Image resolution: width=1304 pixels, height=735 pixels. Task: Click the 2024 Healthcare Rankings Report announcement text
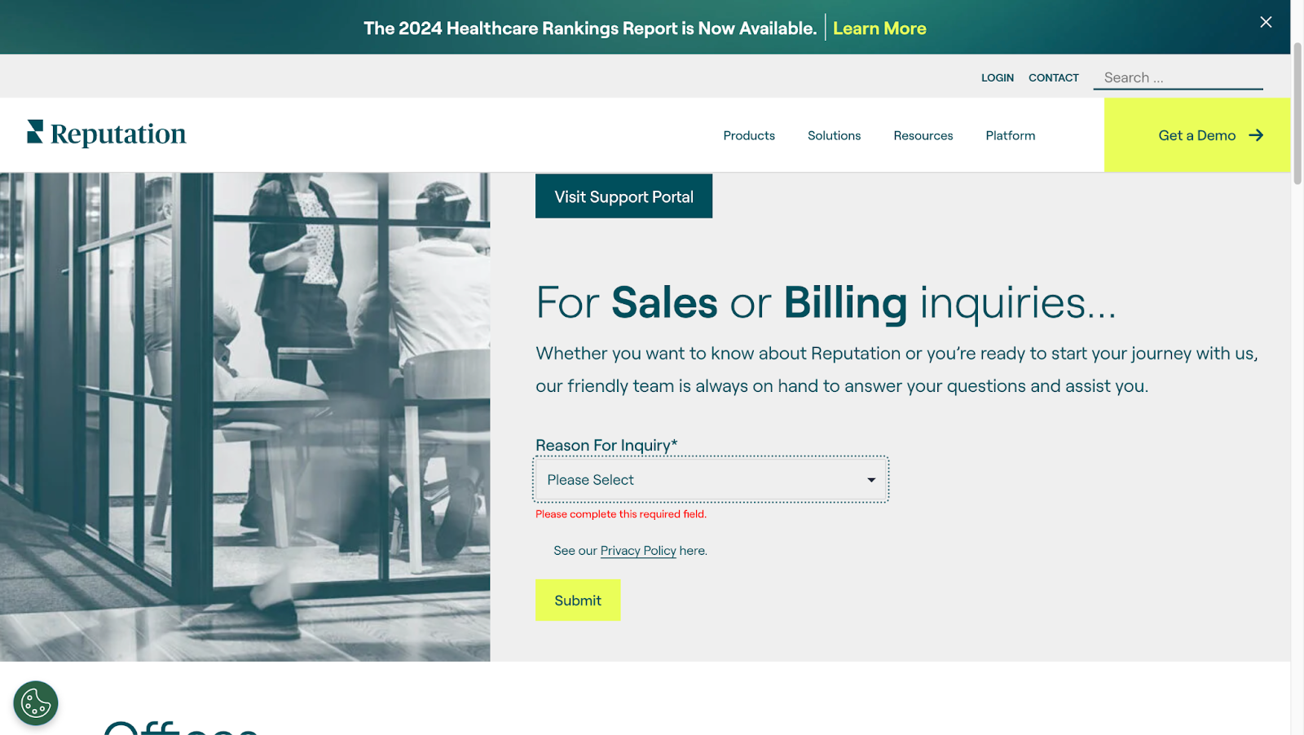click(x=590, y=29)
